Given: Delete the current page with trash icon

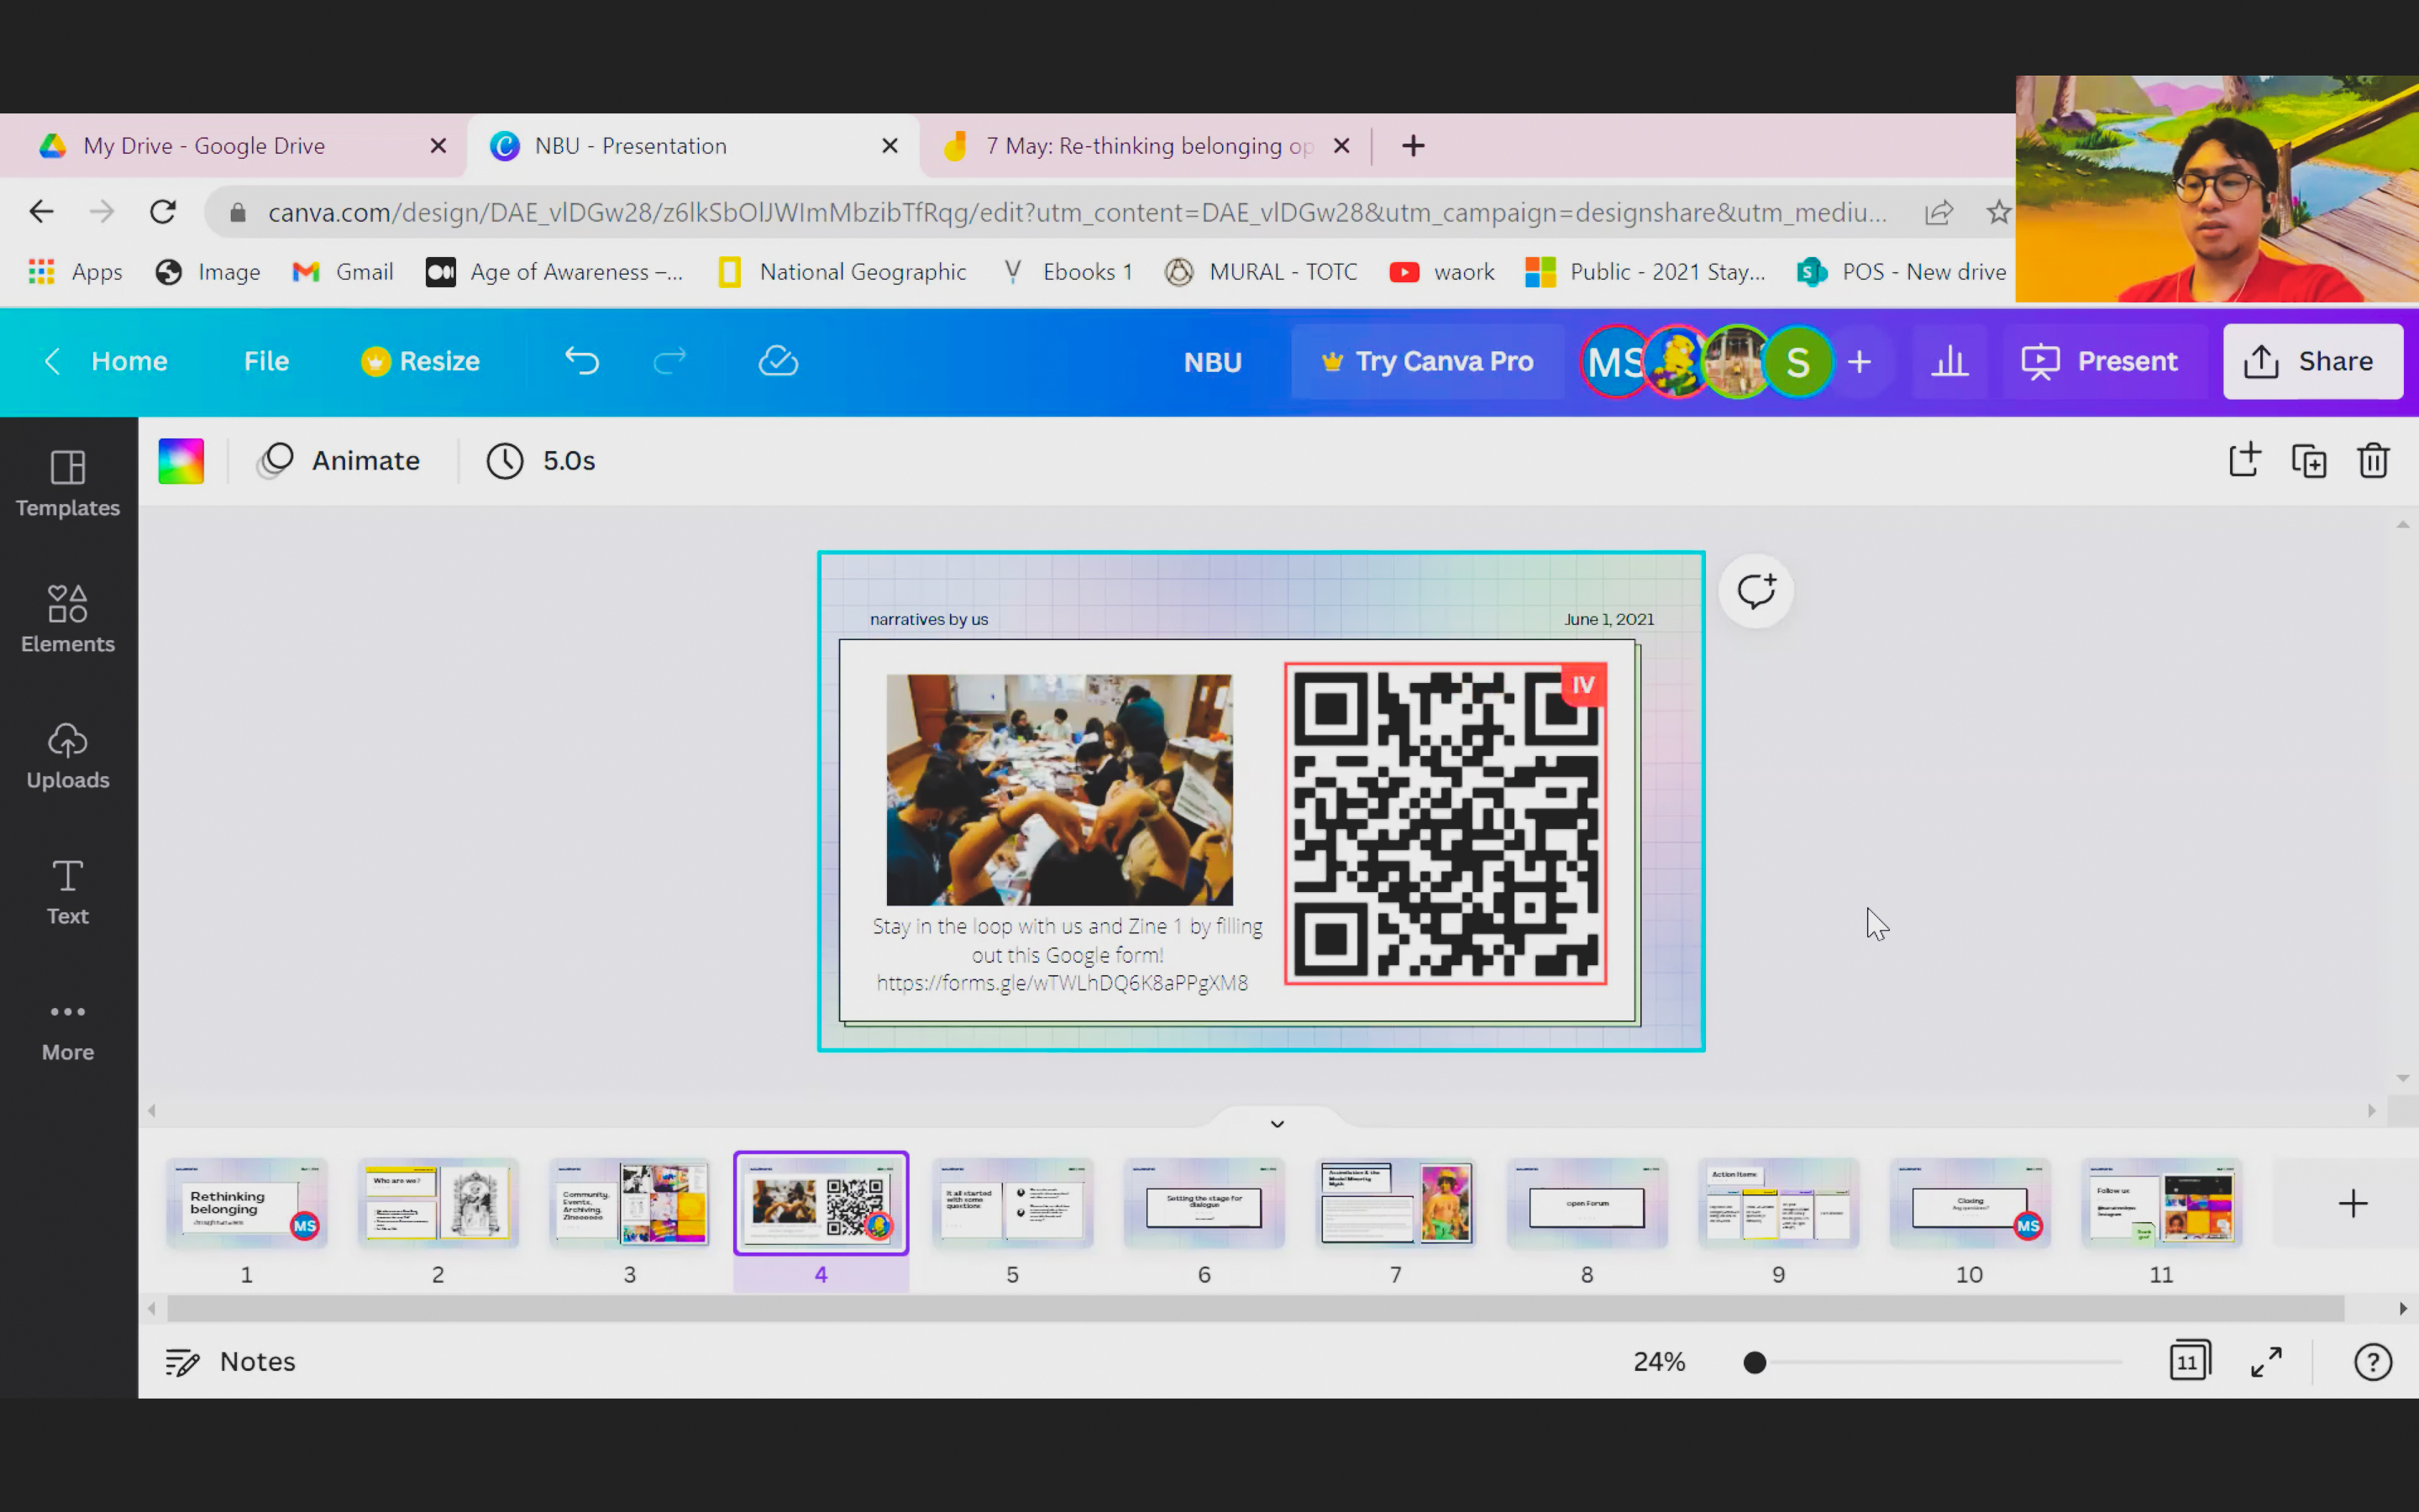Looking at the screenshot, I should 2373,461.
